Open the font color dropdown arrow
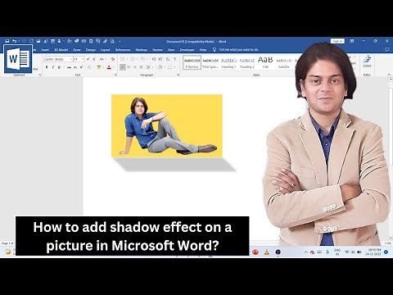 tap(113, 67)
